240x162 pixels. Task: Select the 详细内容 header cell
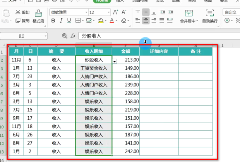(x=159, y=51)
